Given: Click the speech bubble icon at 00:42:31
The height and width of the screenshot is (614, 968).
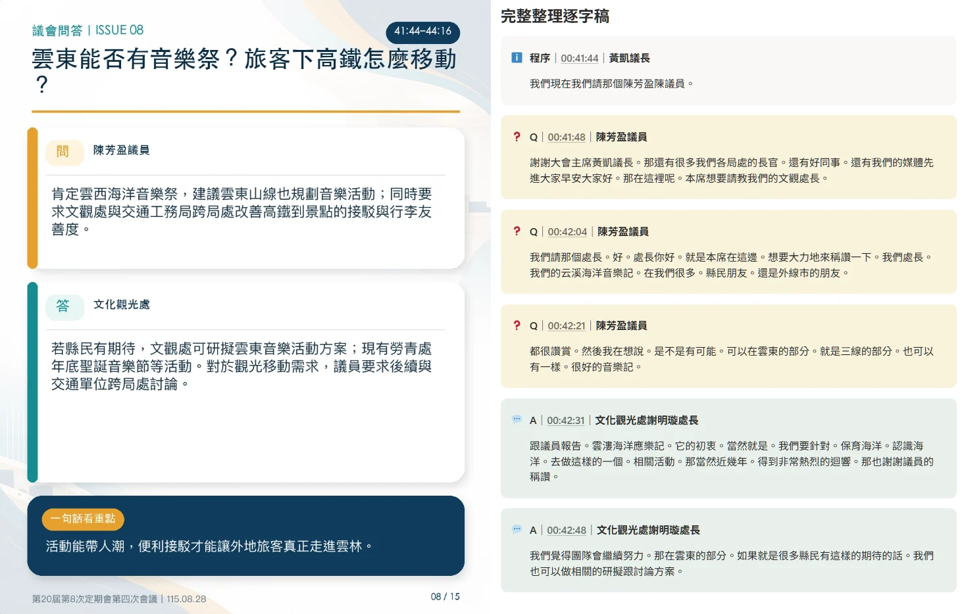Looking at the screenshot, I should click(517, 419).
